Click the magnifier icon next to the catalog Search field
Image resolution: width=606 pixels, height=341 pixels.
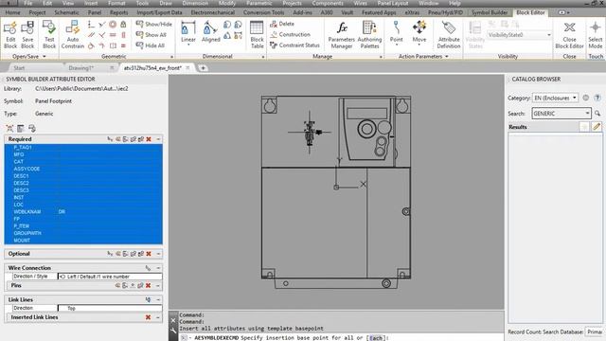pos(597,114)
